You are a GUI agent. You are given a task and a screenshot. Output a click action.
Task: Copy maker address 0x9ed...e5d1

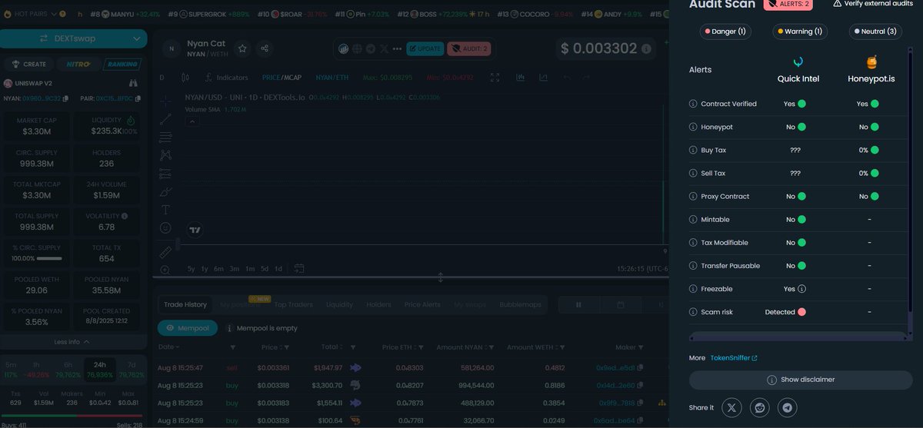(640, 367)
